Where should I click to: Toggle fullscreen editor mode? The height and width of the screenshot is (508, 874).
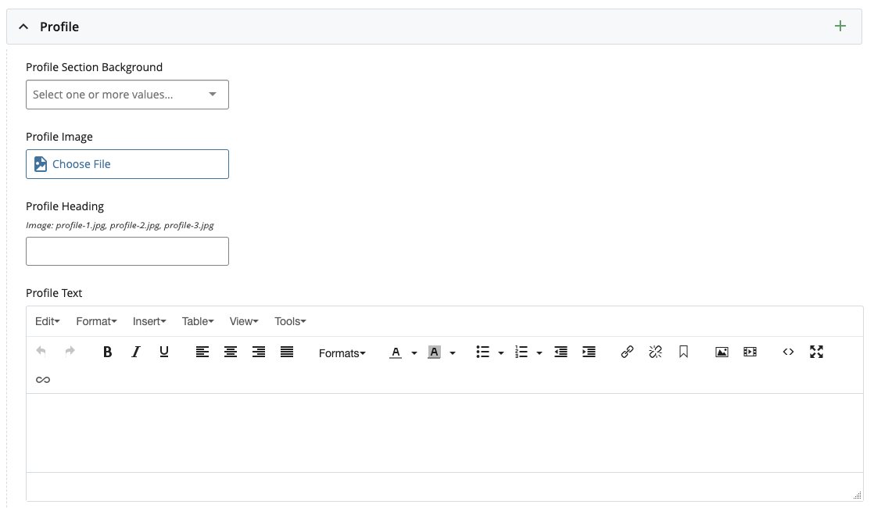tap(816, 352)
